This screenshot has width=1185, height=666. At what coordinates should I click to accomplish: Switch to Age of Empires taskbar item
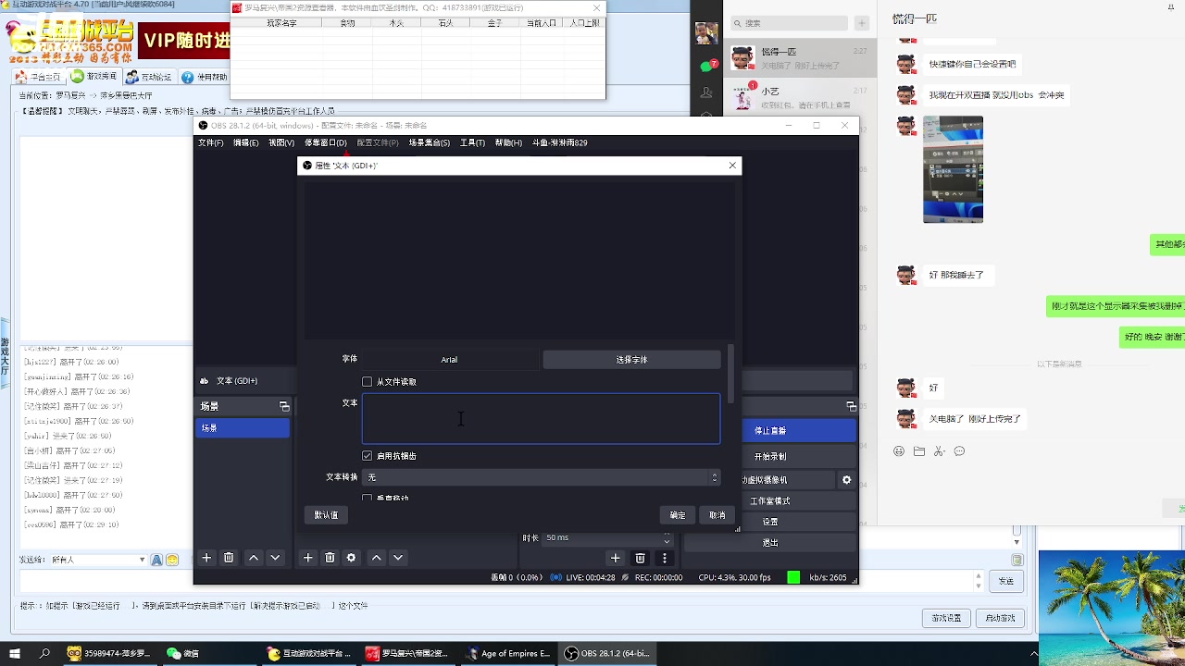point(509,653)
